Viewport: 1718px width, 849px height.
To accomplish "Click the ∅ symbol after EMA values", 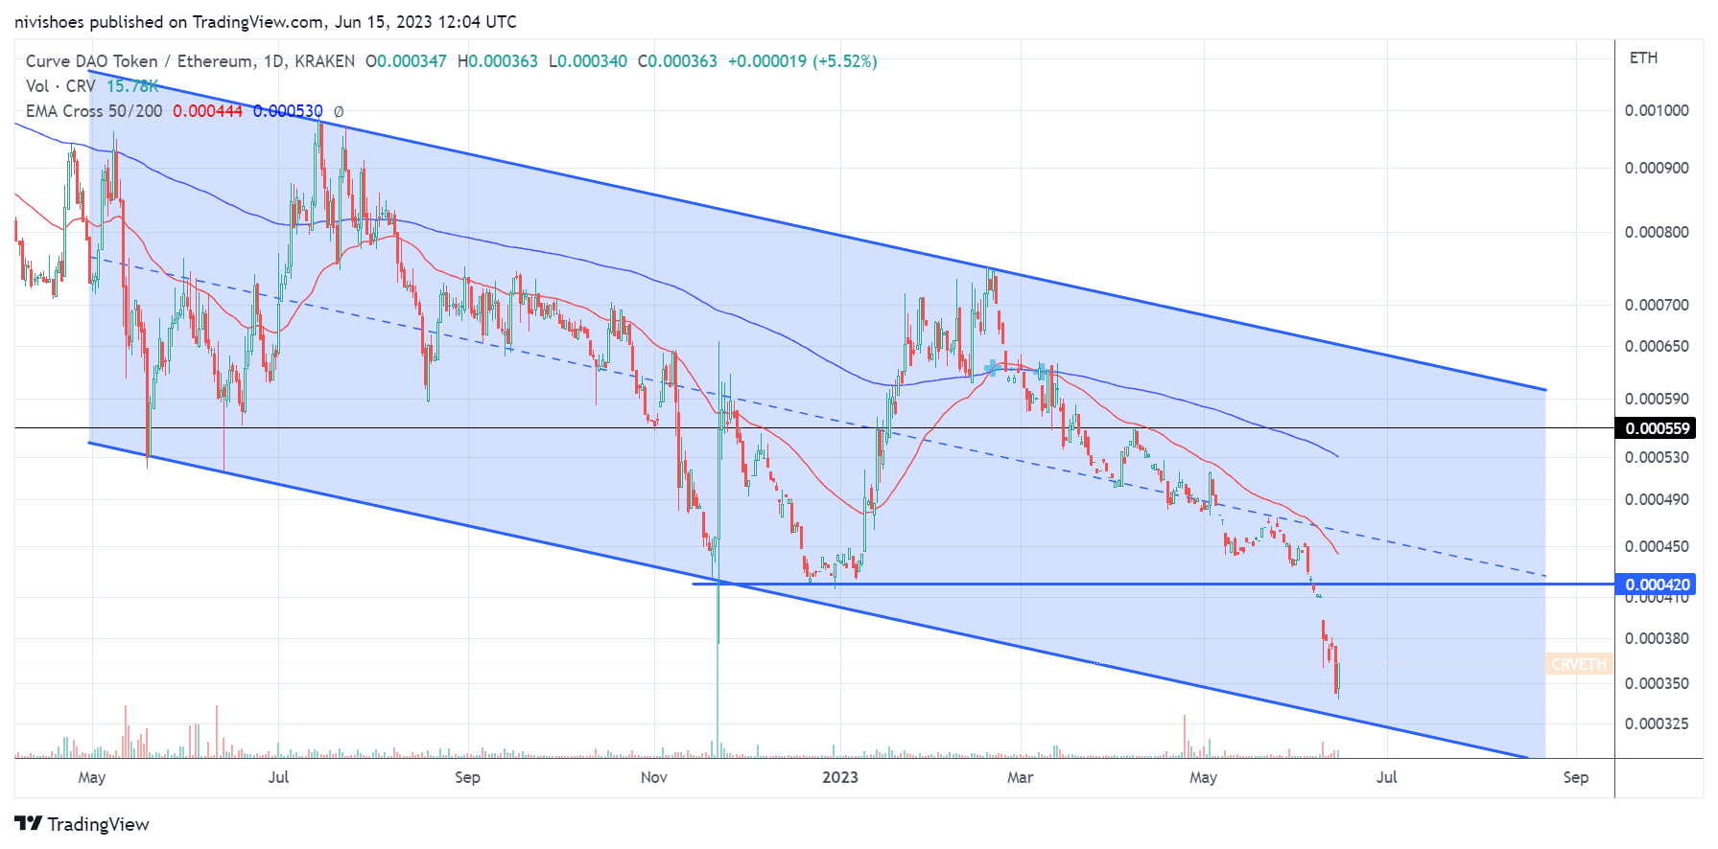I will click(x=339, y=111).
